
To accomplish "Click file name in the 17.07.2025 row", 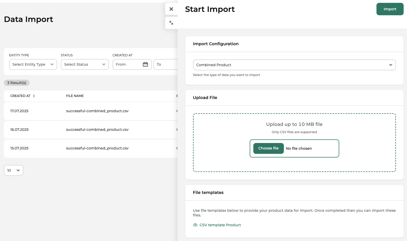I will click(x=97, y=111).
